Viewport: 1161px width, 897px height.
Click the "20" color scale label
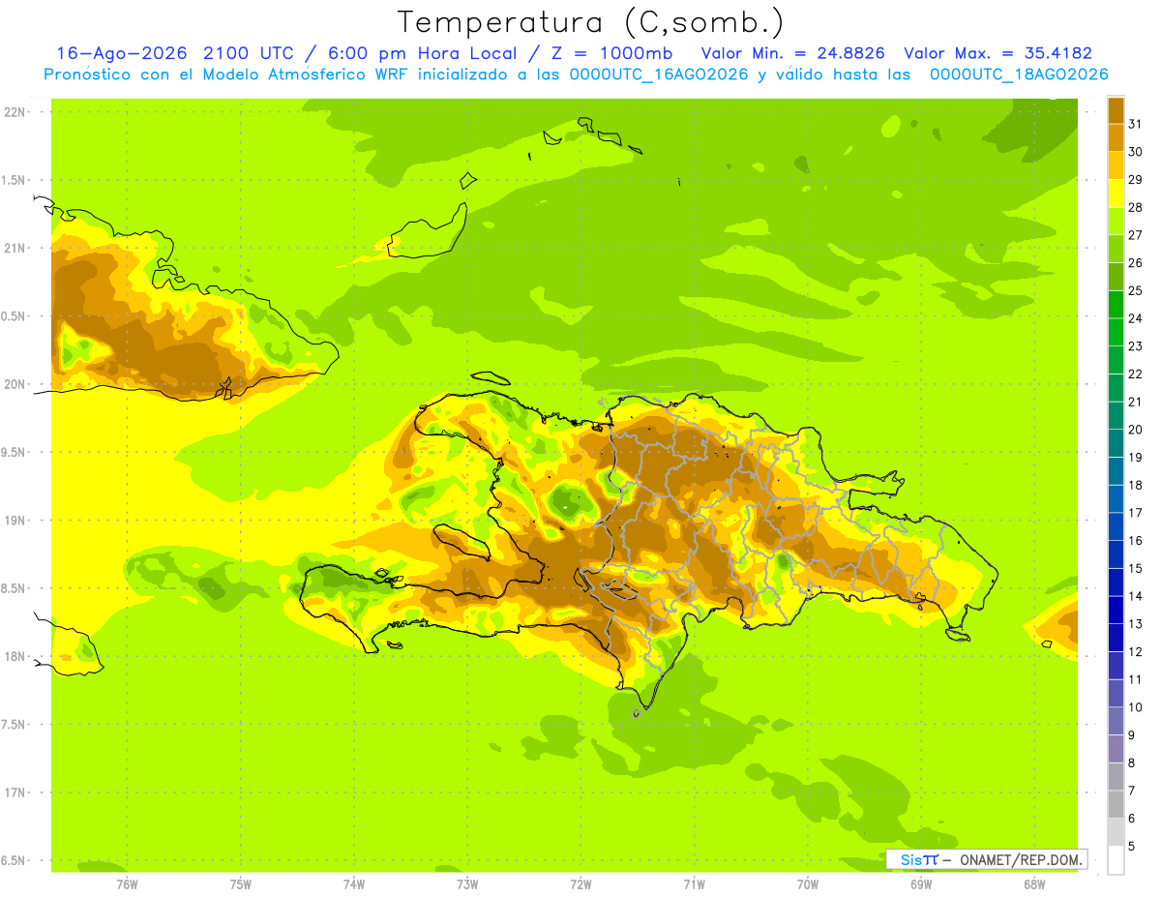pos(1136,430)
